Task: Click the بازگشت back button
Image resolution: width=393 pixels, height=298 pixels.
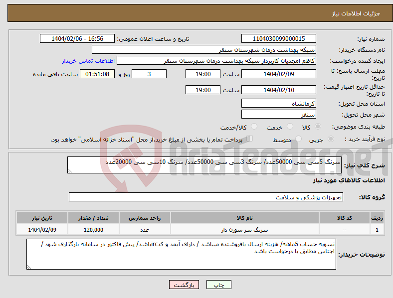Action: point(184,285)
